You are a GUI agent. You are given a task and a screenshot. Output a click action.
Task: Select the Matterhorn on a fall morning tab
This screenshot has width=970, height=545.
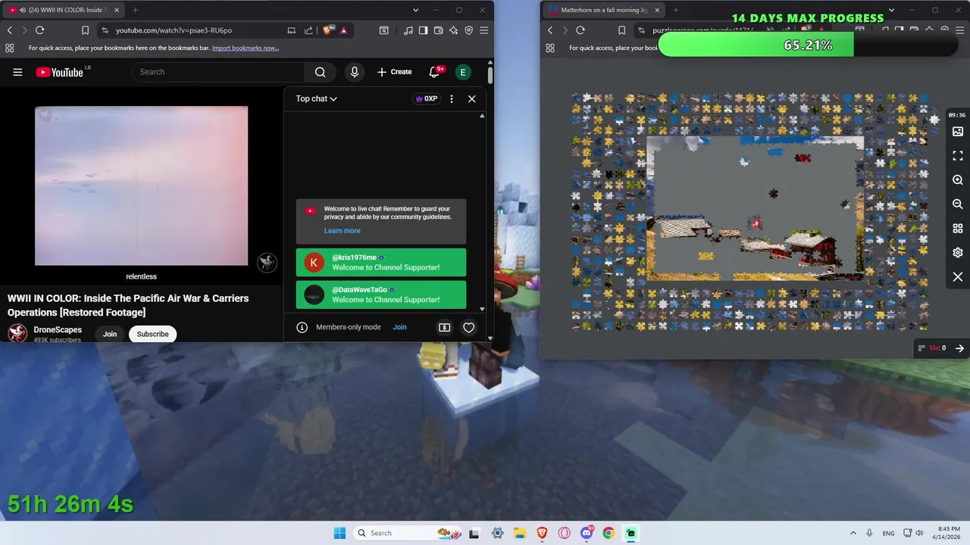coord(602,10)
